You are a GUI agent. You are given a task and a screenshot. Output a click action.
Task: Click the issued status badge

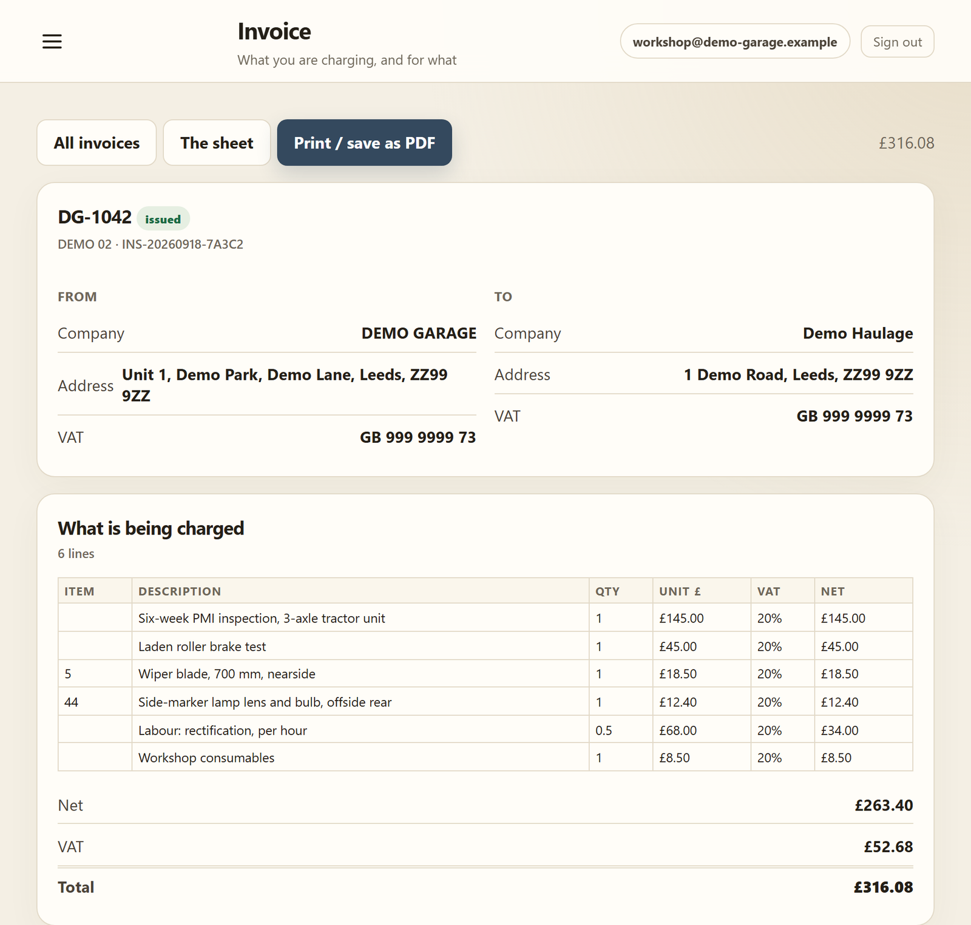pyautogui.click(x=163, y=219)
